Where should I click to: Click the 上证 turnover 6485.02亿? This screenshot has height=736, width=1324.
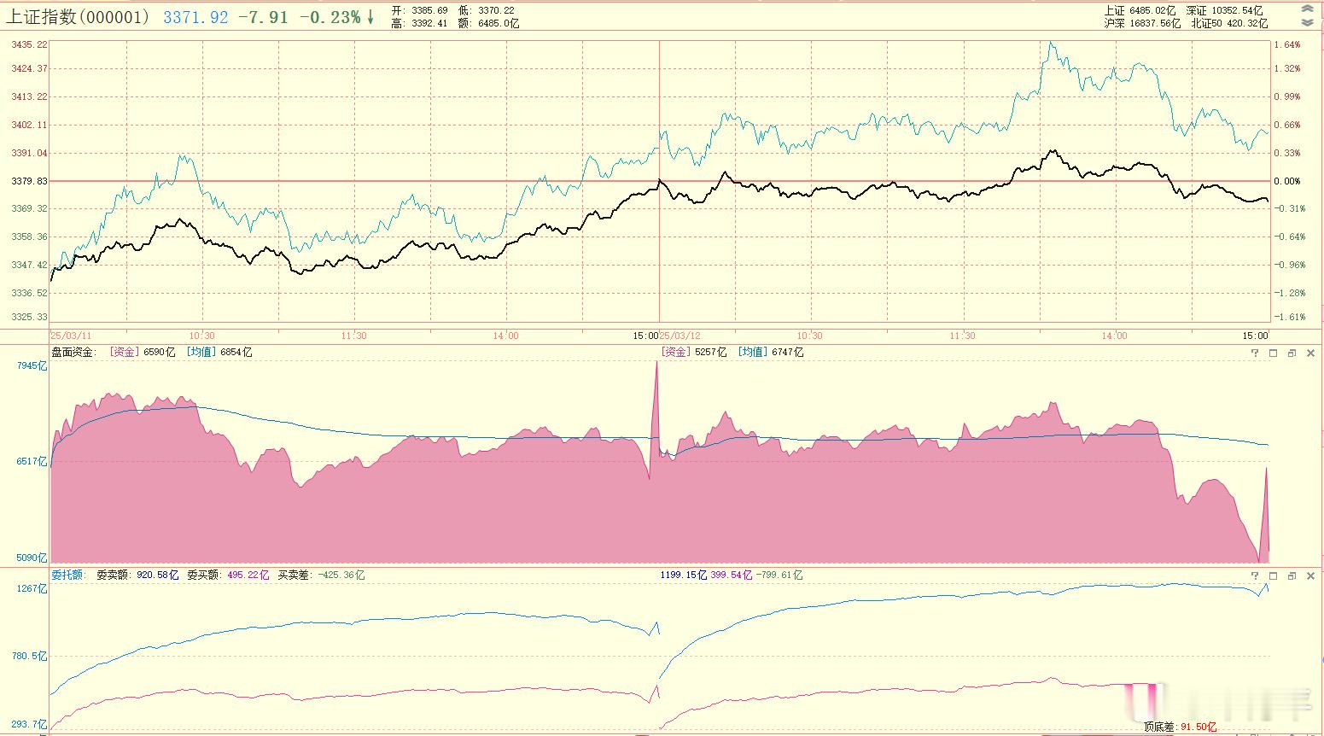(1152, 10)
